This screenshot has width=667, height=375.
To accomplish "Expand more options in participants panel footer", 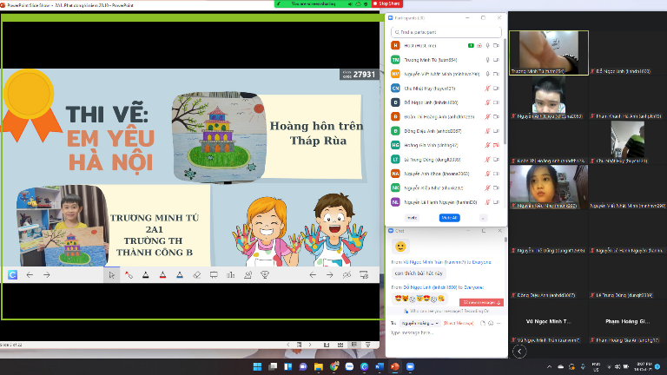I will (483, 218).
